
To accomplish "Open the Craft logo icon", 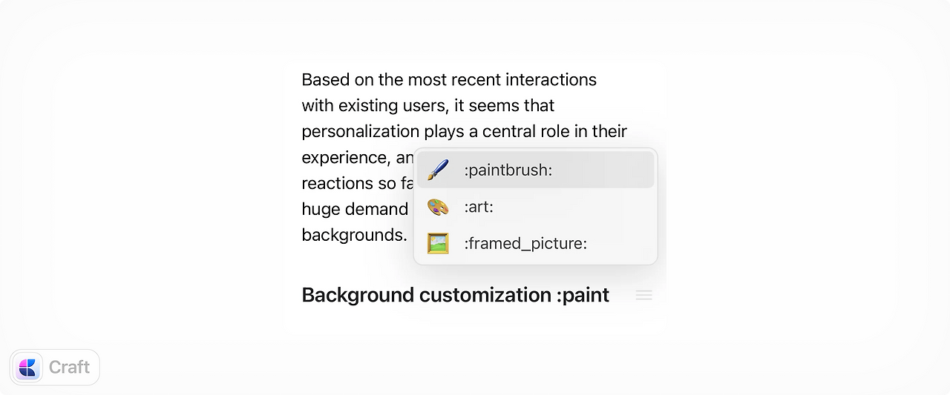I will 28,368.
